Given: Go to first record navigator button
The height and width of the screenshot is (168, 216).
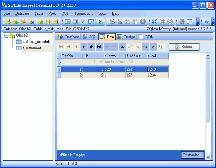Looking at the screenshot, I should [61, 47].
